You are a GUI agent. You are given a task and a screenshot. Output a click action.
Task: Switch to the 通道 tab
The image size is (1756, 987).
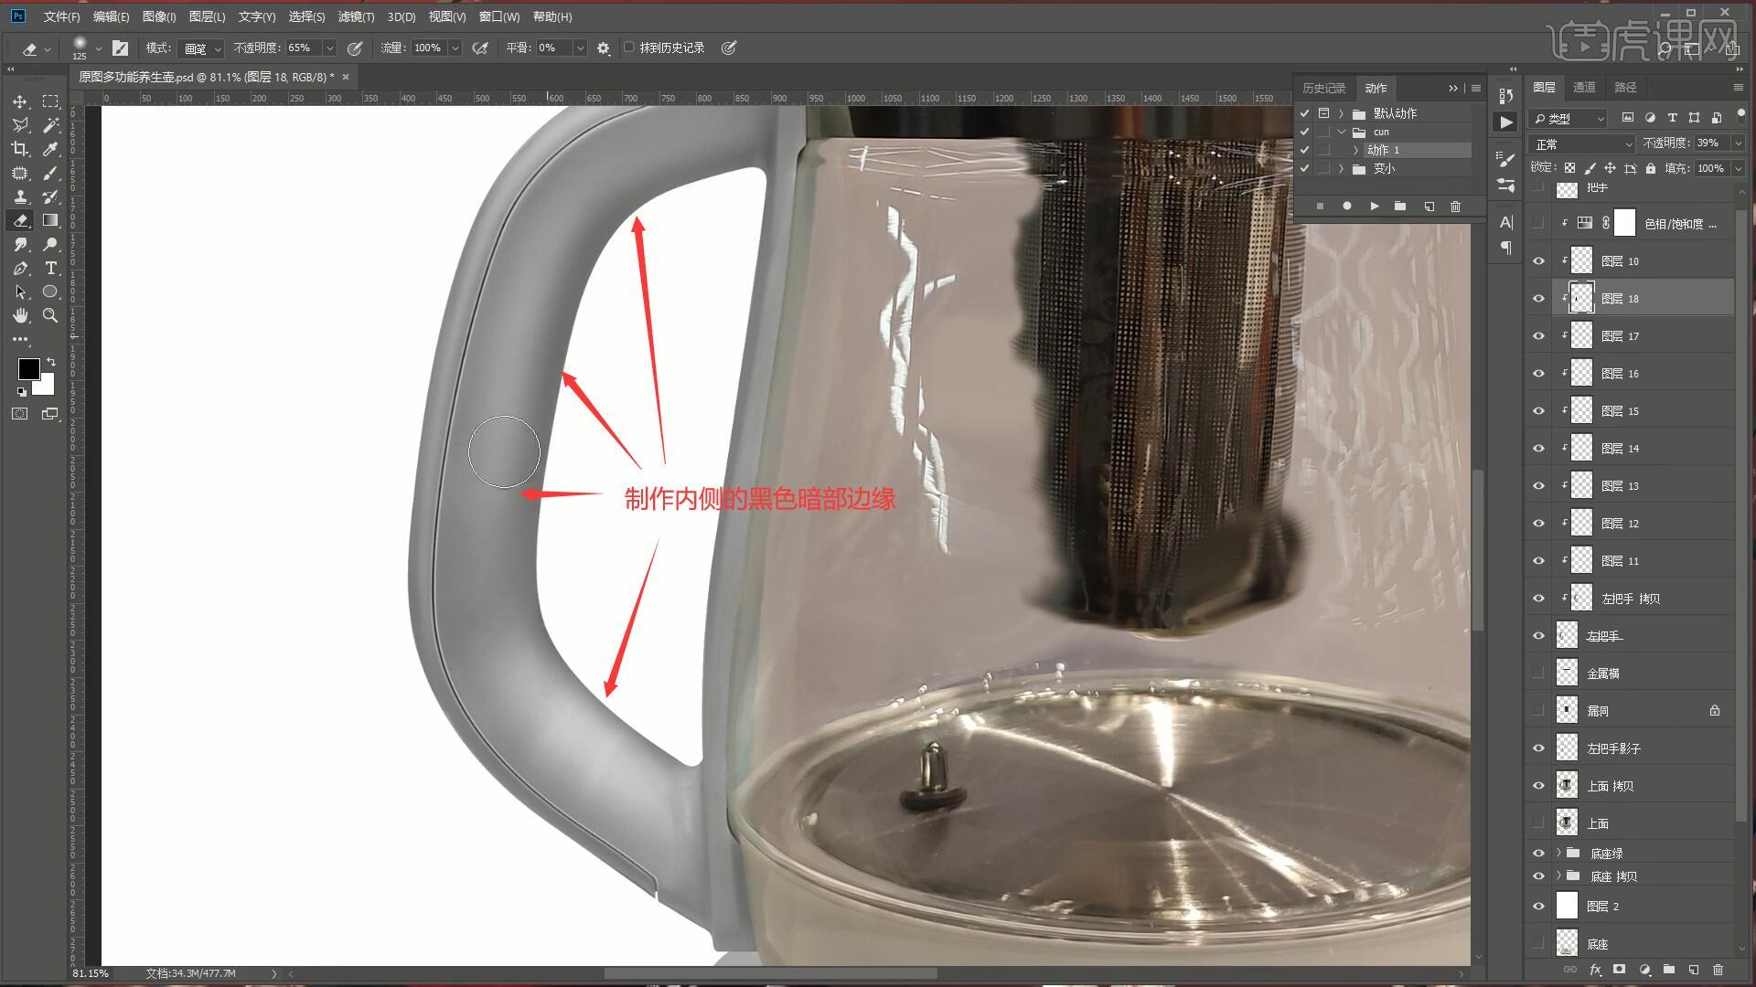(x=1584, y=87)
